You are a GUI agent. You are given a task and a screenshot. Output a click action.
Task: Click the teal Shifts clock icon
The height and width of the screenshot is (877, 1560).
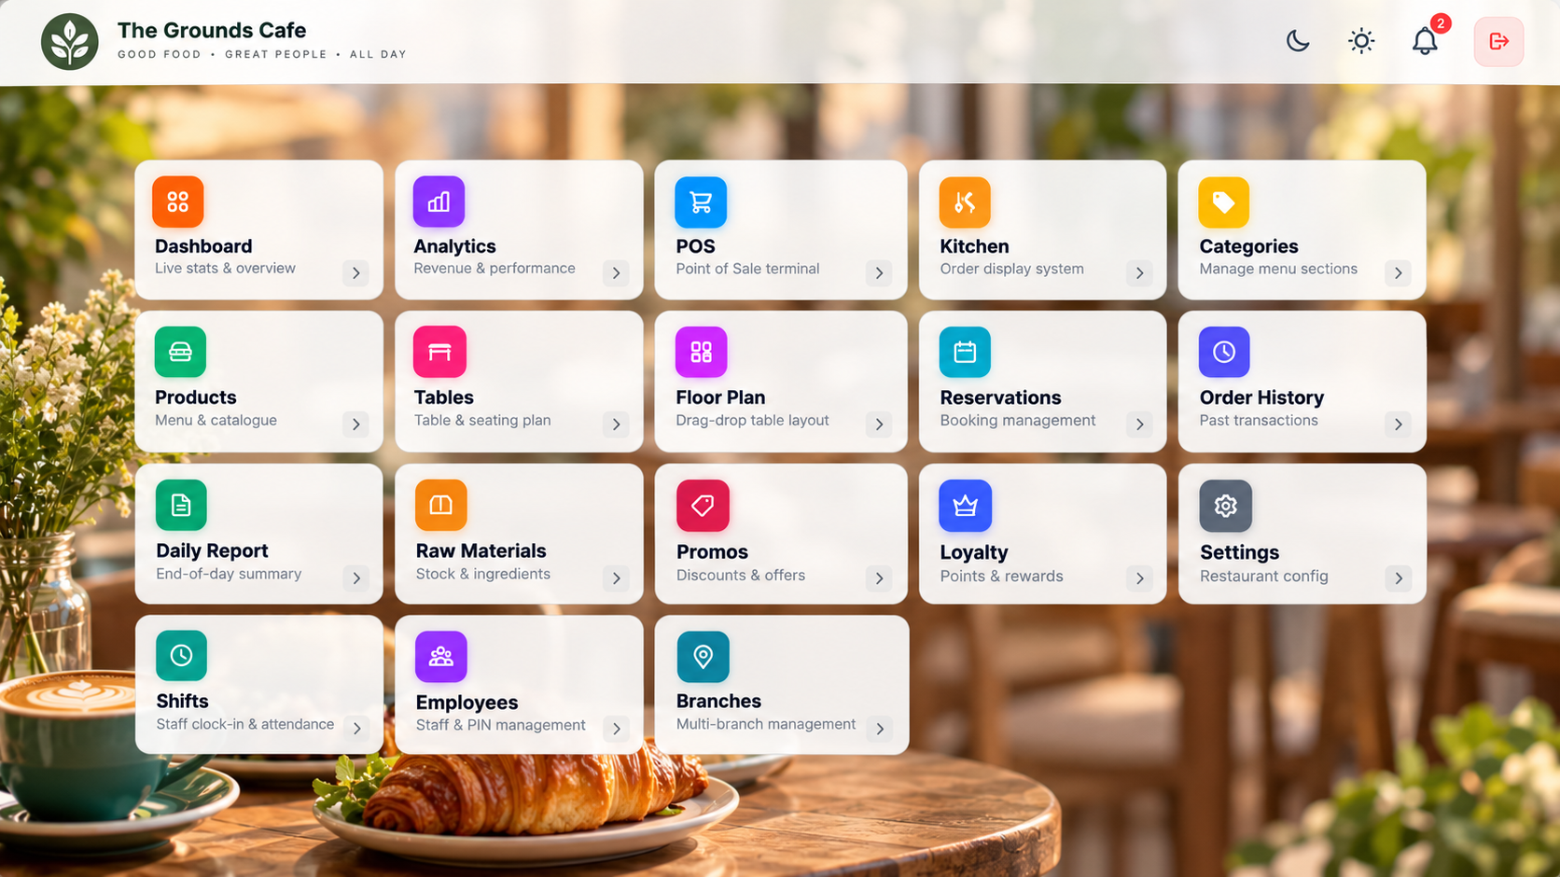coord(181,656)
